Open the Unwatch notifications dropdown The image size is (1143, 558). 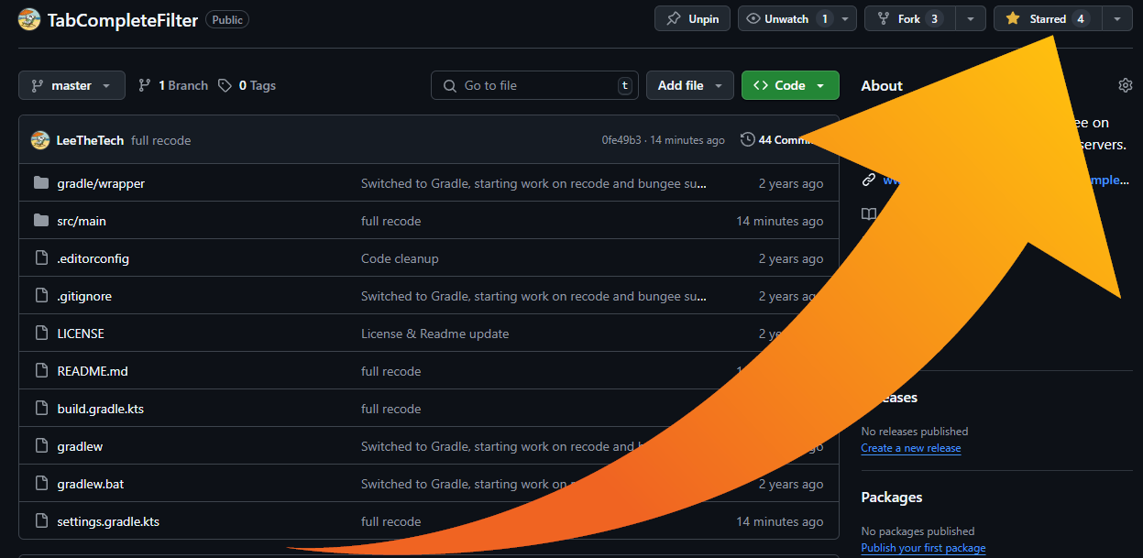(x=797, y=19)
